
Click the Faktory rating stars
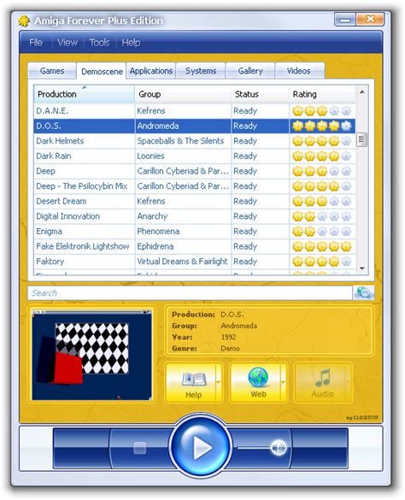[x=322, y=262]
